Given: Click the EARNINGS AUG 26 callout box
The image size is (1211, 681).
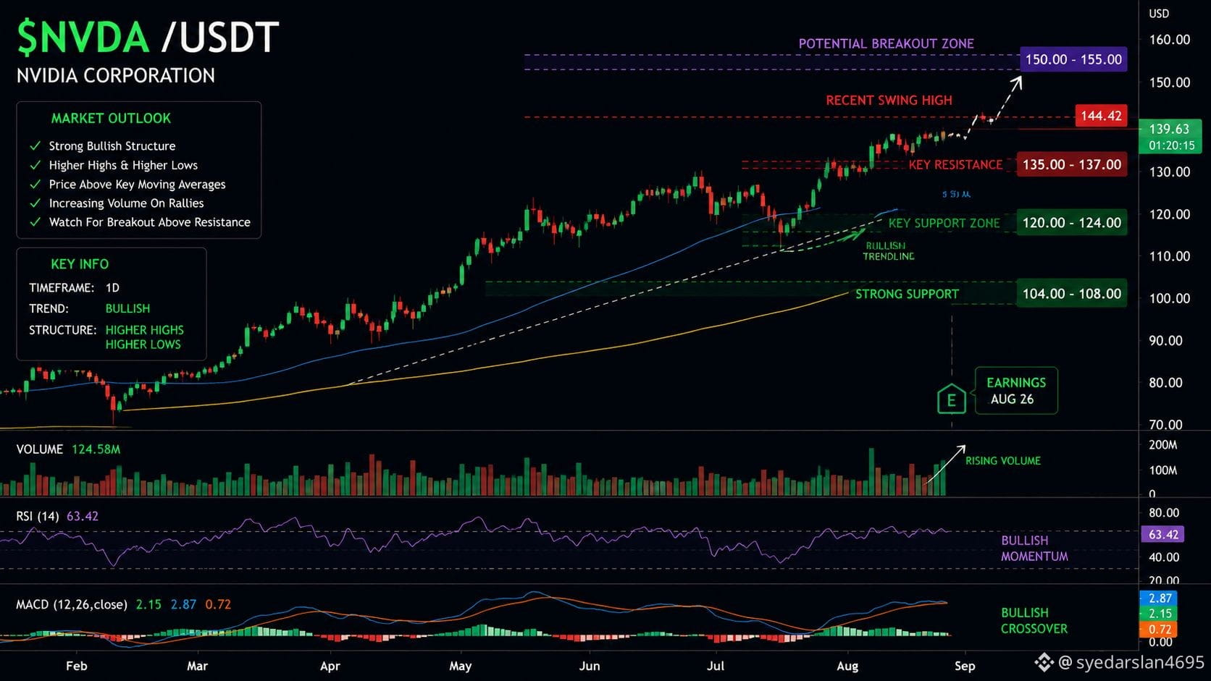Looking at the screenshot, I should click(1016, 391).
